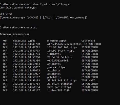Click the a173c15f4de6c7caa:https external address
120x105 pixels.
(x=64, y=44)
